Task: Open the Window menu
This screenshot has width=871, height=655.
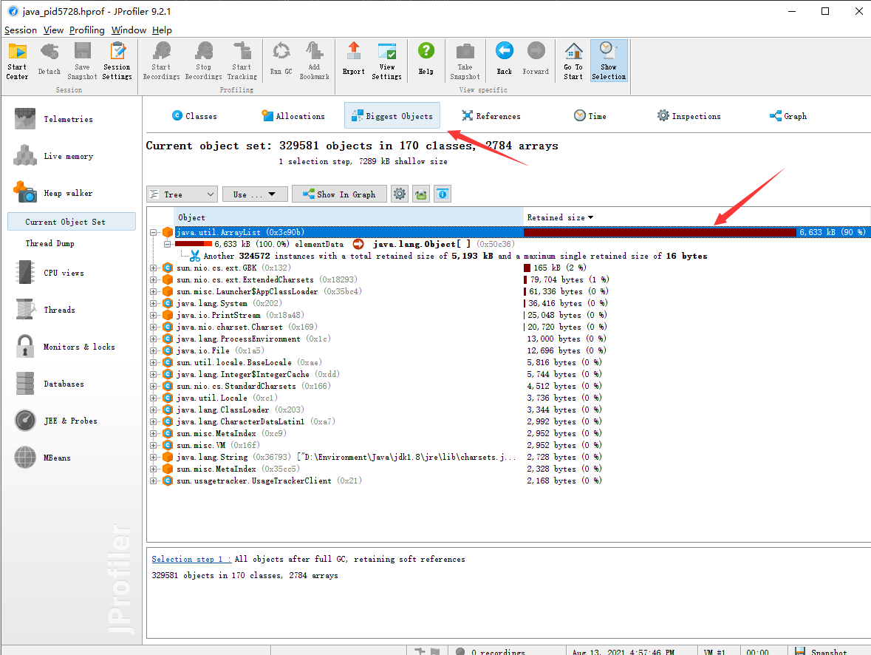Action: click(129, 30)
